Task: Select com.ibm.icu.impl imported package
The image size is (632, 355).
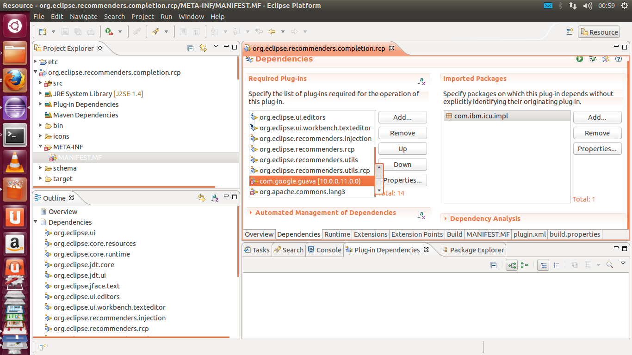Action: point(507,116)
